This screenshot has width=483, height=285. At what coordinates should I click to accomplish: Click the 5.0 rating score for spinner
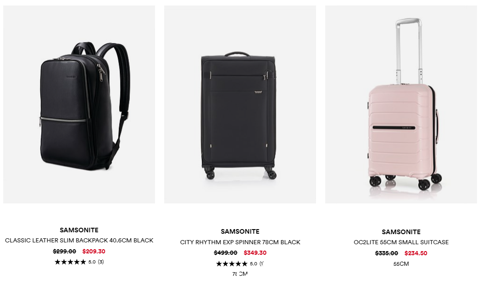tap(253, 264)
